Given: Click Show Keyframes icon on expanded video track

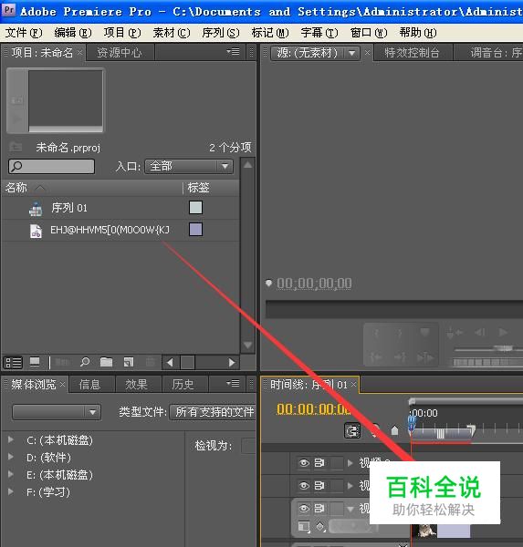Looking at the screenshot, I should click(x=320, y=526).
